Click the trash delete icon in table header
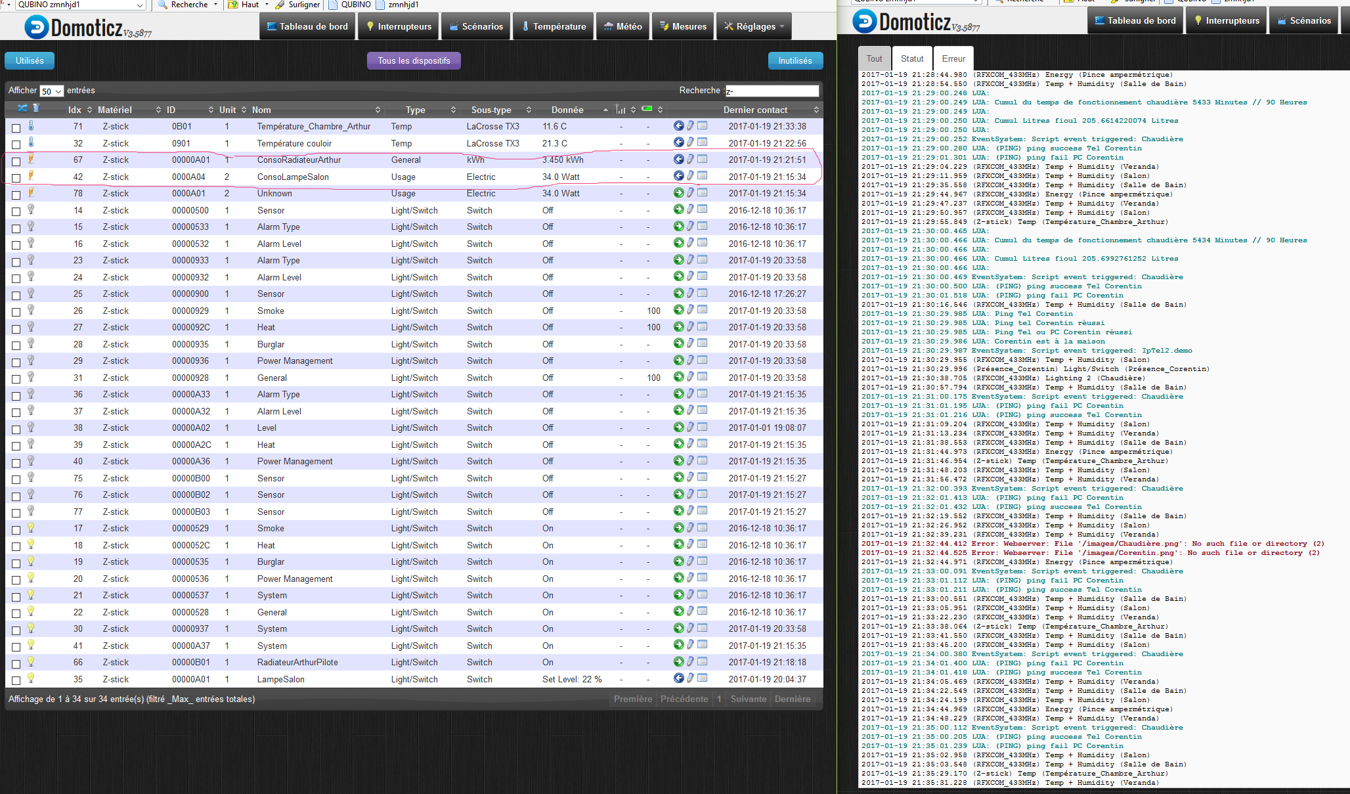The image size is (1350, 794). [x=36, y=108]
